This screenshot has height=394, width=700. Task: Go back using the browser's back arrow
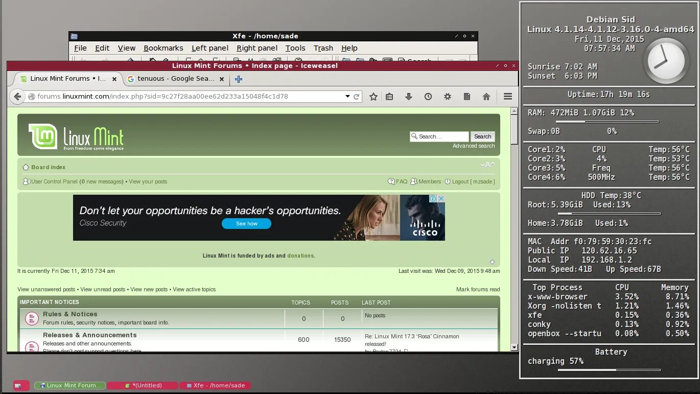pyautogui.click(x=17, y=97)
